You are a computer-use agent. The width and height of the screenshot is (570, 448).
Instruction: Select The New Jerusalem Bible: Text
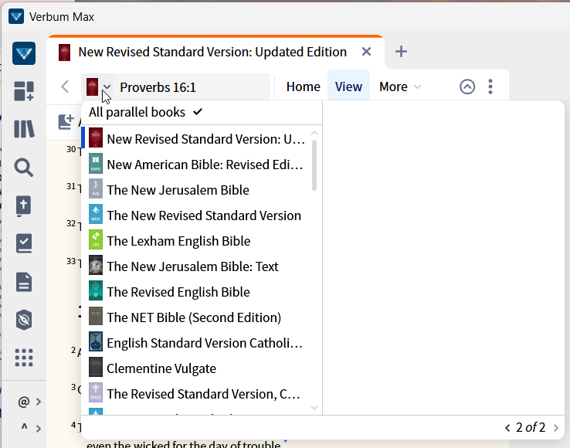[198, 266]
